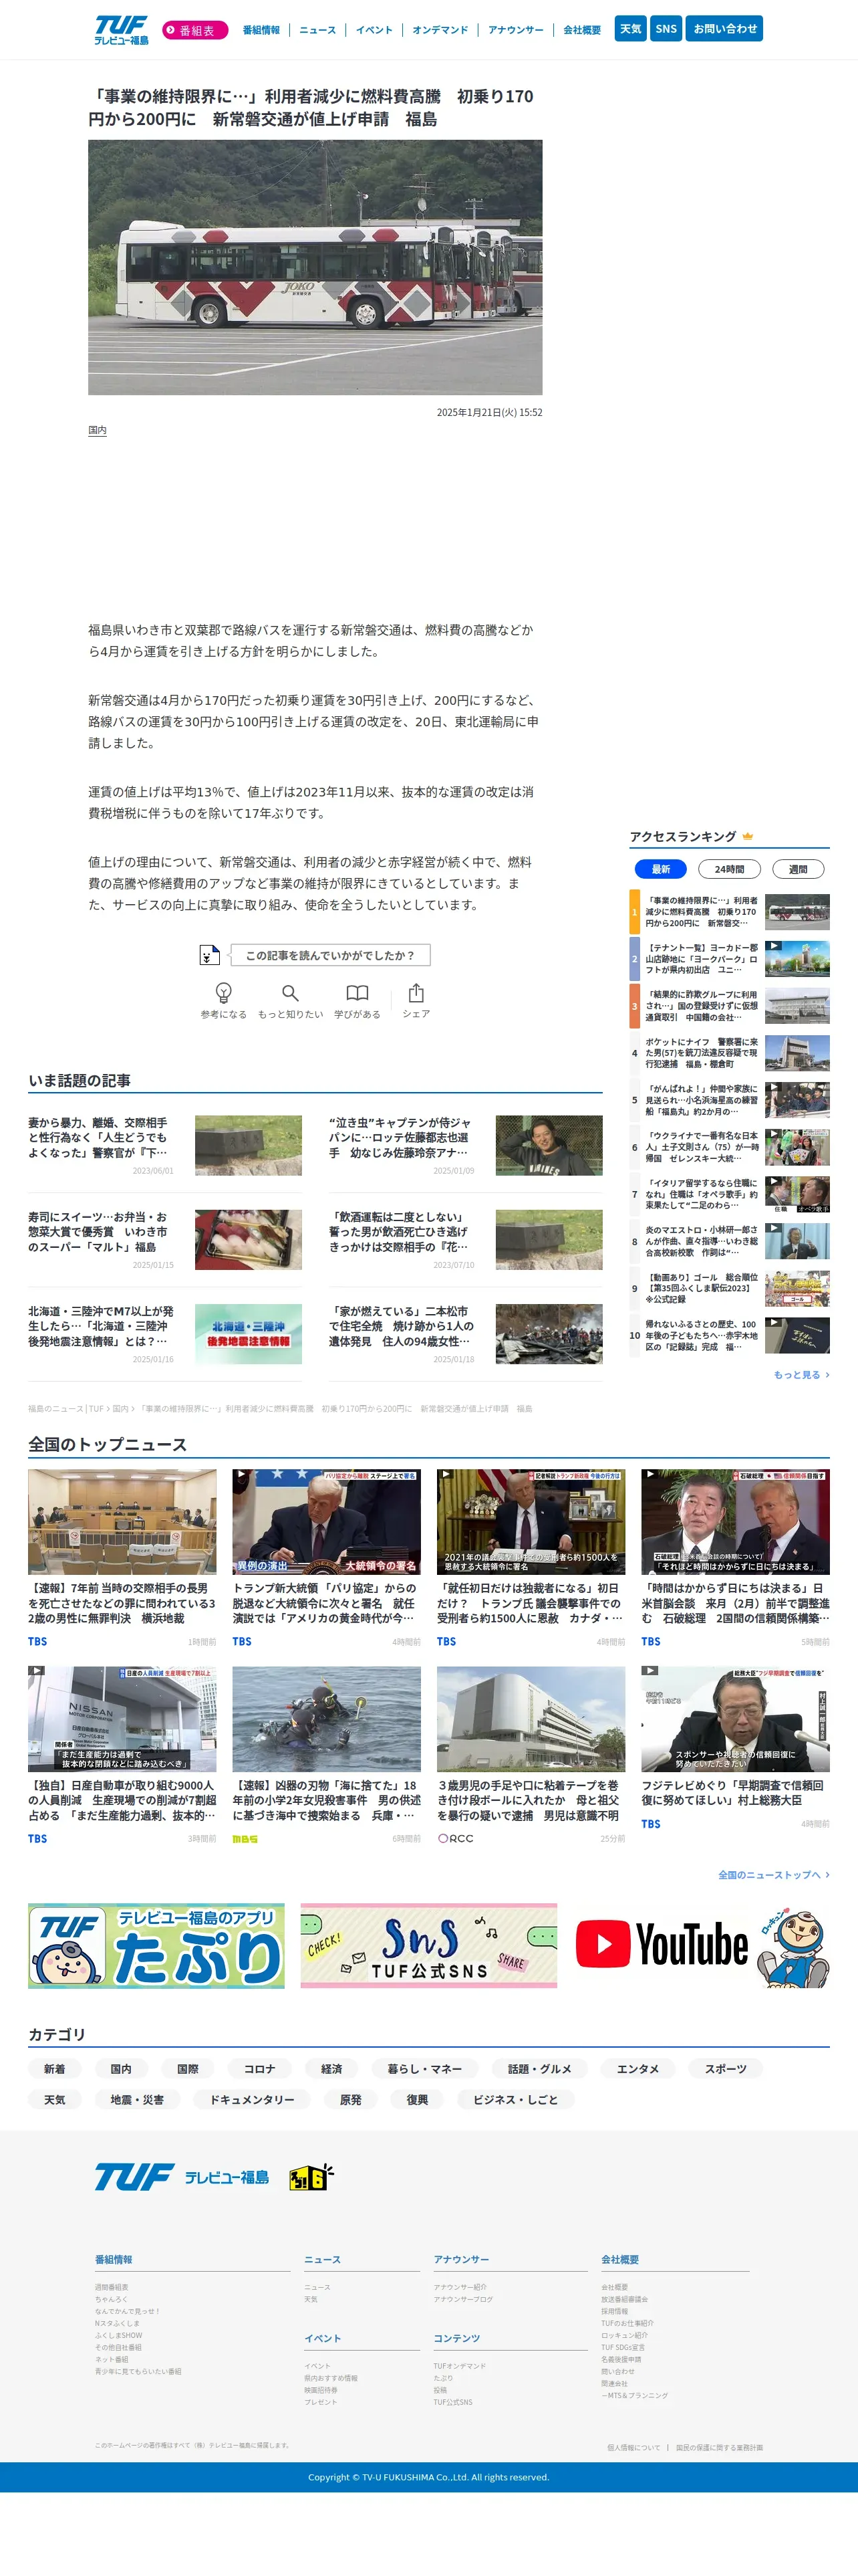Select オンデマンド in the header menu
This screenshot has width=858, height=2576.
440,30
